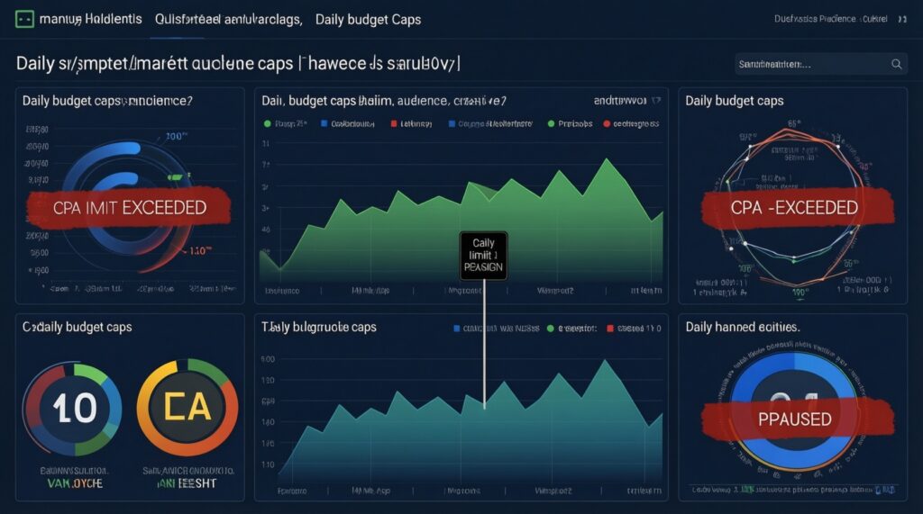923x514 pixels.
Task: Open dropdown at top-right of top chart
Action: [655, 102]
